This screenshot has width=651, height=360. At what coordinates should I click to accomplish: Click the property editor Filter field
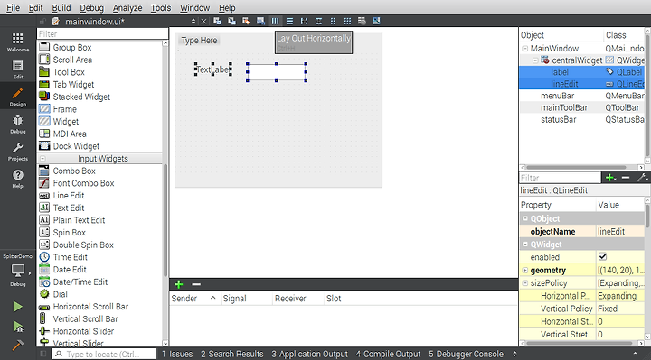(560, 178)
